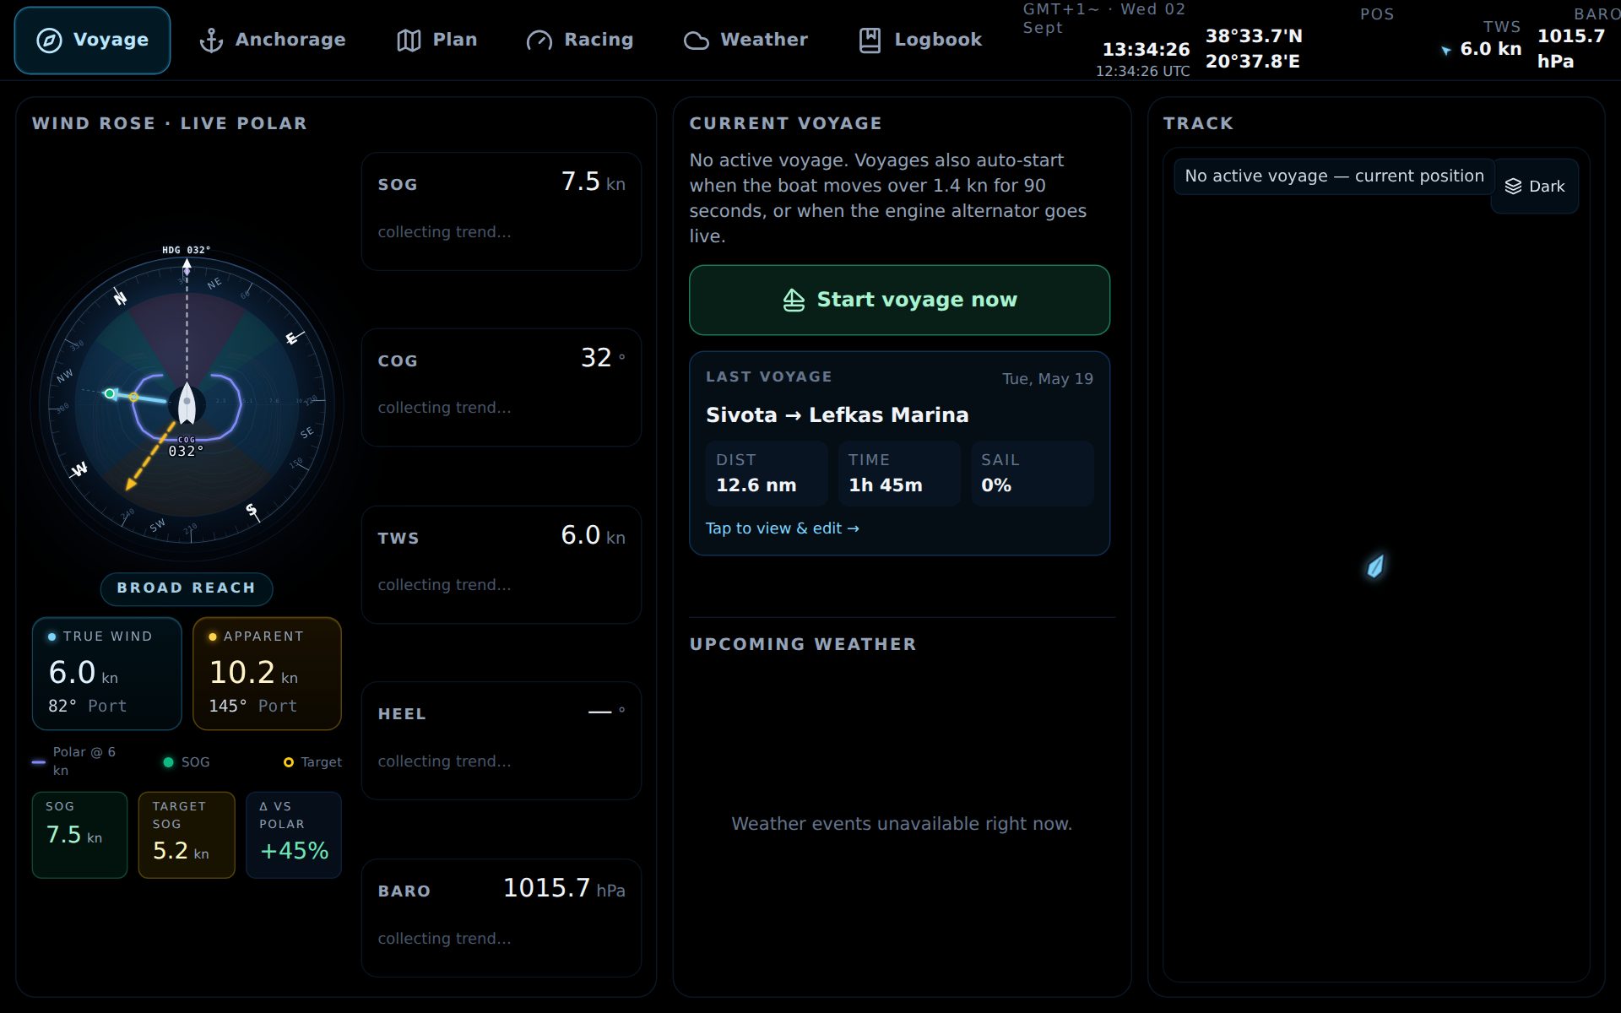Select the HEEL trend card
Screen dimensions: 1621x1013
(501, 740)
